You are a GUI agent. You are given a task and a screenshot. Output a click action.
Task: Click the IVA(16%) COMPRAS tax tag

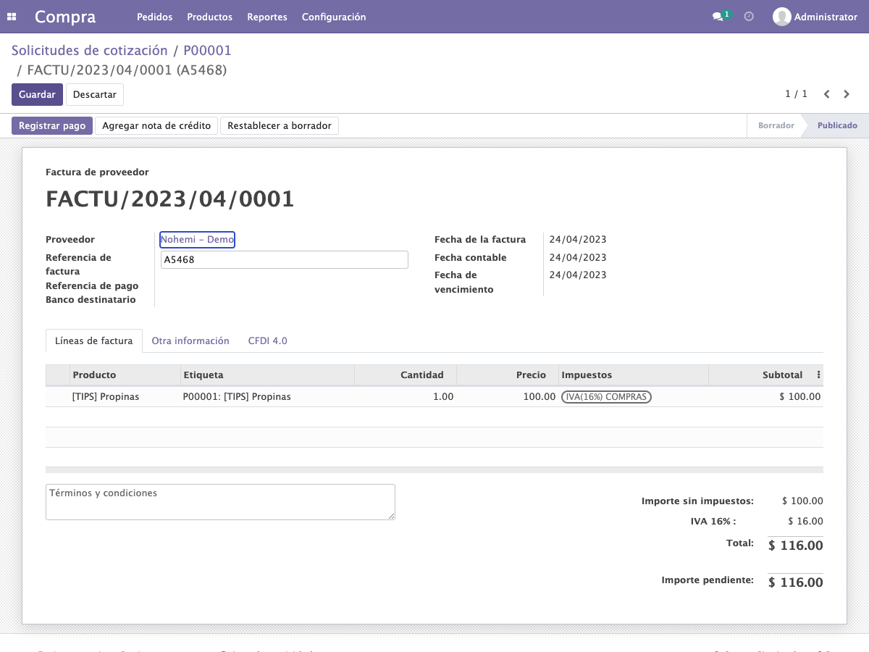[x=607, y=397]
